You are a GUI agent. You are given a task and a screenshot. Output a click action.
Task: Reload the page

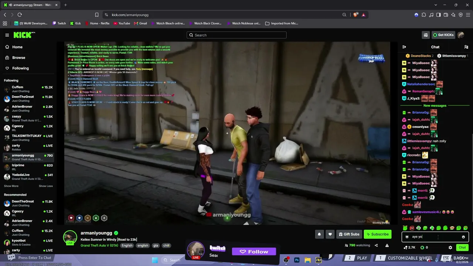(x=20, y=15)
